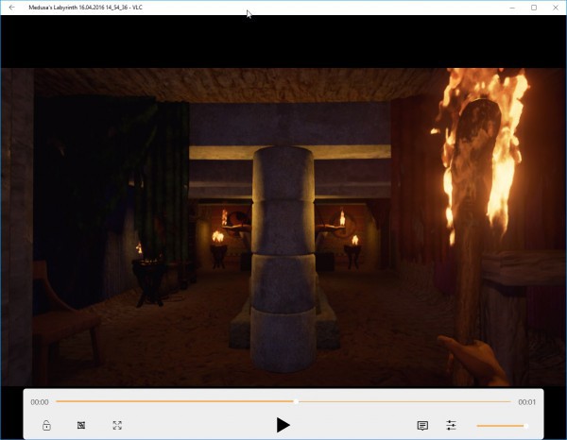
Task: Close the VLC window
Action: coord(556,8)
